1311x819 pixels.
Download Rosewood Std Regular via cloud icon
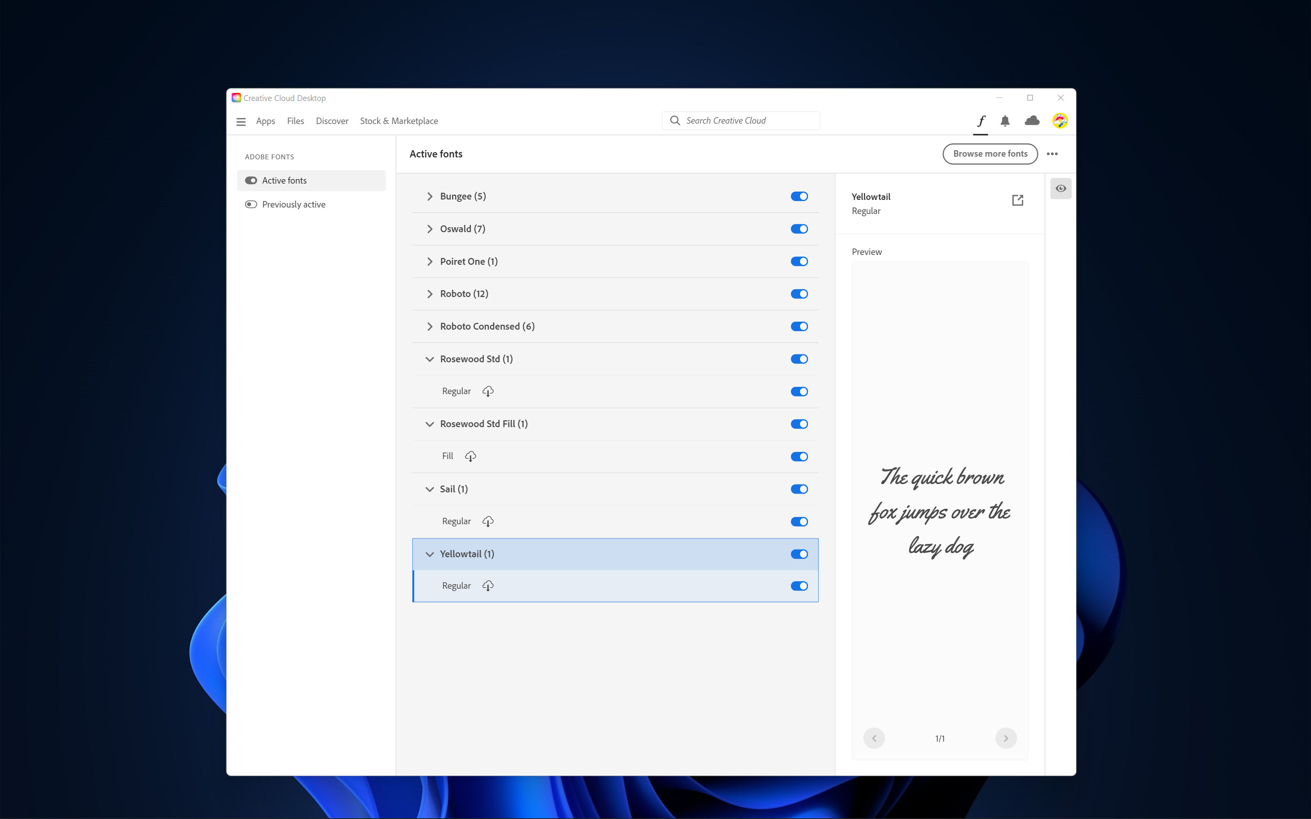pos(487,391)
